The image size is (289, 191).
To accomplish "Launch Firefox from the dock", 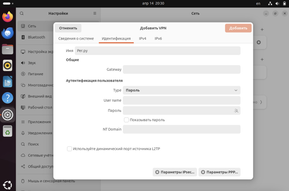I will click(x=8, y=17).
